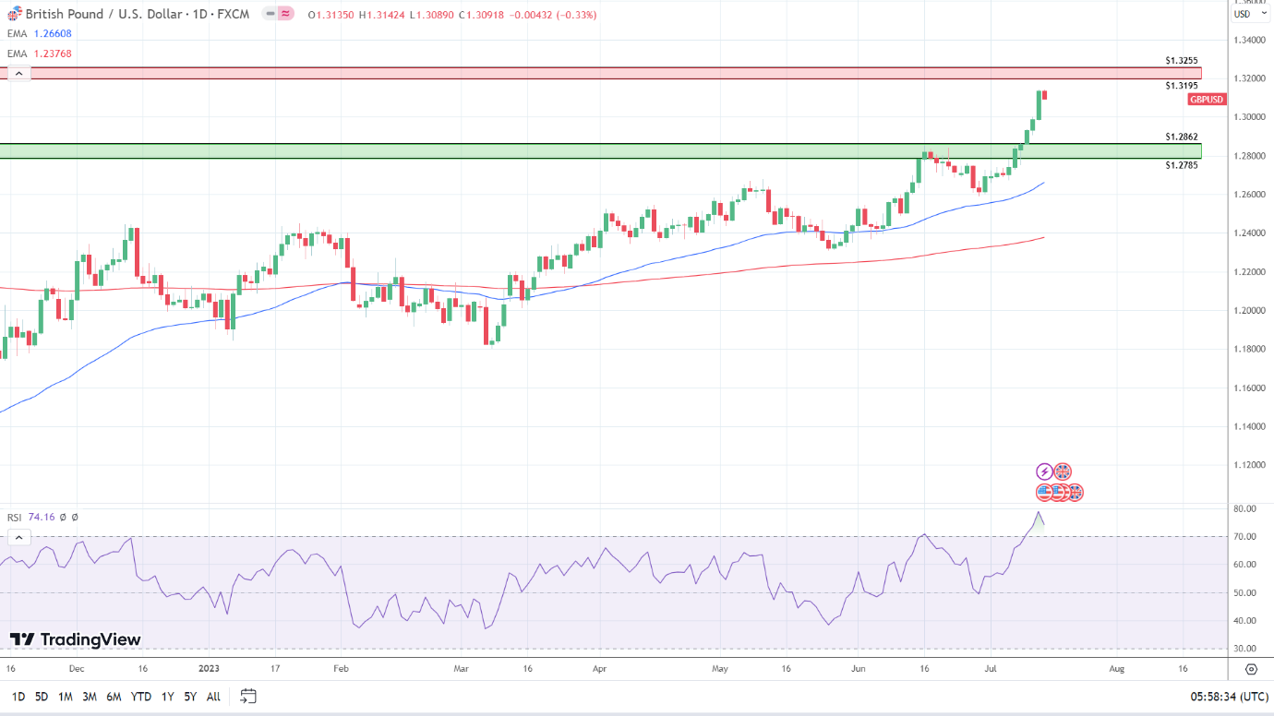Select the 1Y time range
Image resolution: width=1274 pixels, height=716 pixels.
(167, 697)
